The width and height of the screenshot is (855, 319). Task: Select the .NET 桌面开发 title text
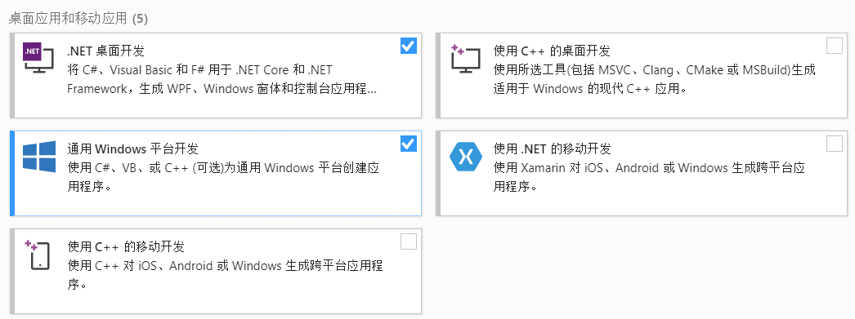click(x=105, y=51)
